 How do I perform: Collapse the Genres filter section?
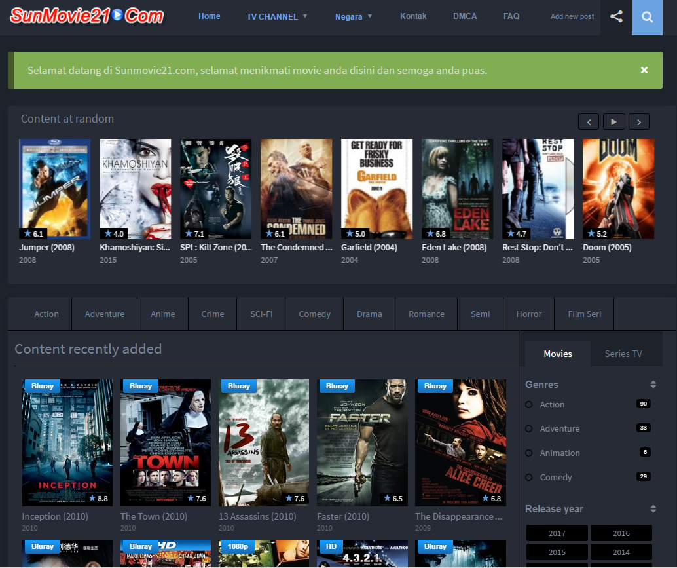(x=653, y=385)
